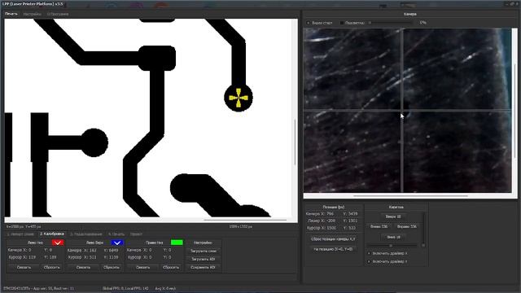The image size is (521, 293).
Task: Move carriage with the Влево button
Action: tap(379, 226)
